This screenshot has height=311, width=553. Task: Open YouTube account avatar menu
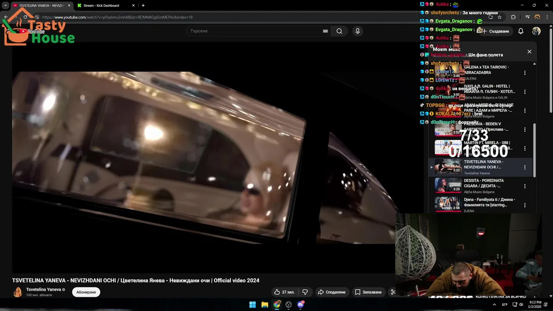[536, 31]
